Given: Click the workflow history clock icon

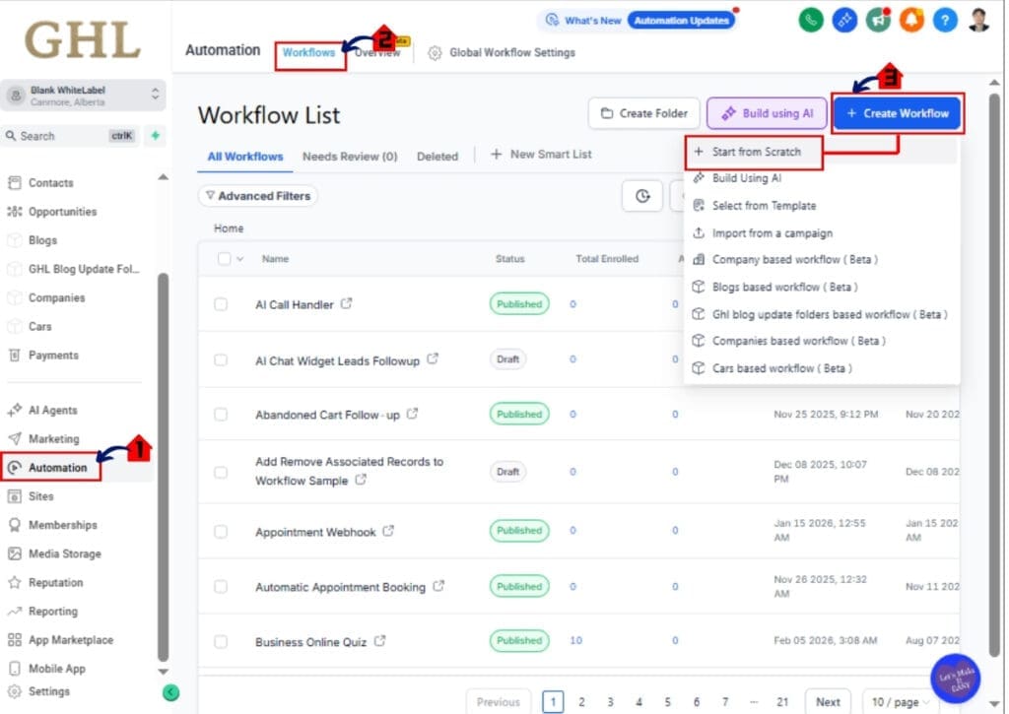Looking at the screenshot, I should (x=642, y=196).
